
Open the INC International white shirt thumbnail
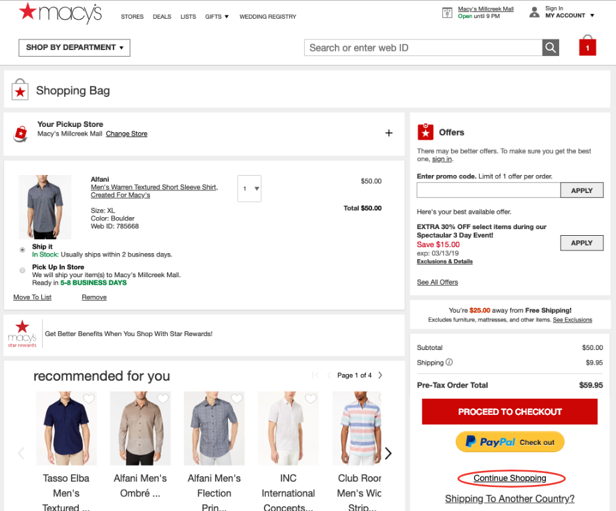coord(288,428)
